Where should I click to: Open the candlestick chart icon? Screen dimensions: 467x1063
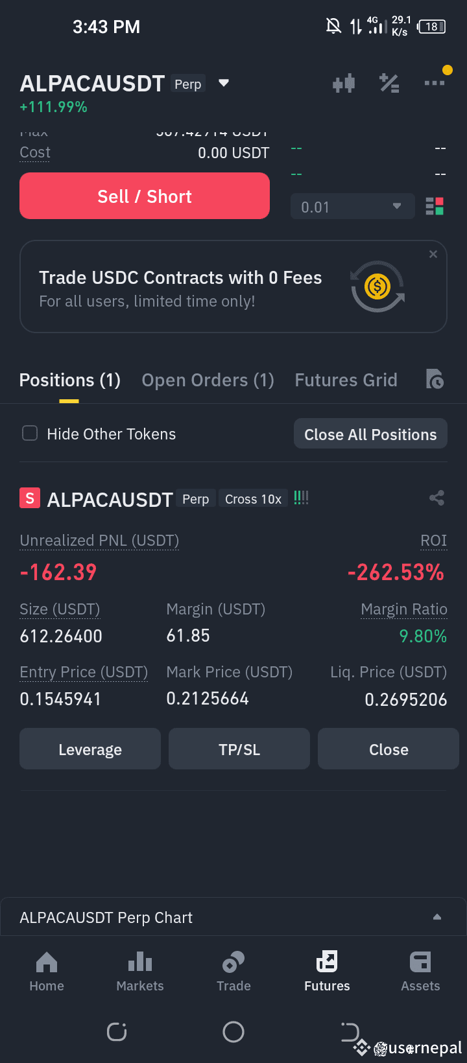(344, 83)
